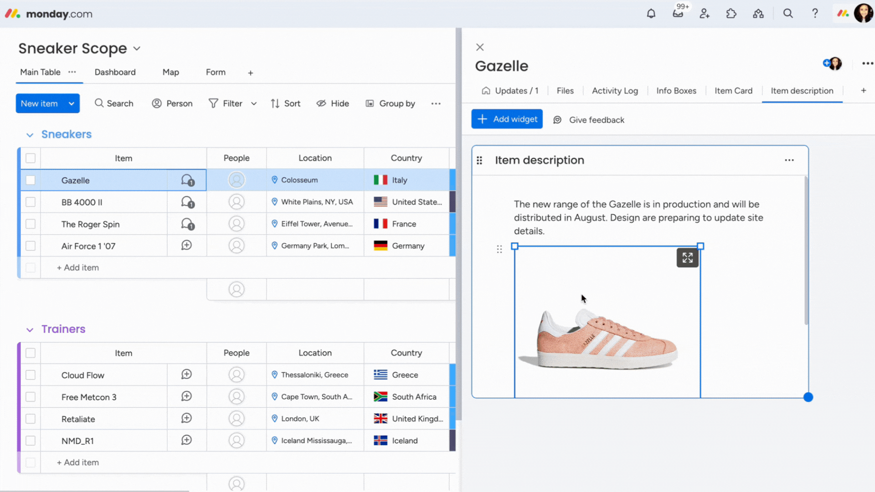Open the Sort options
Viewport: 875px width, 492px height.
tap(285, 103)
